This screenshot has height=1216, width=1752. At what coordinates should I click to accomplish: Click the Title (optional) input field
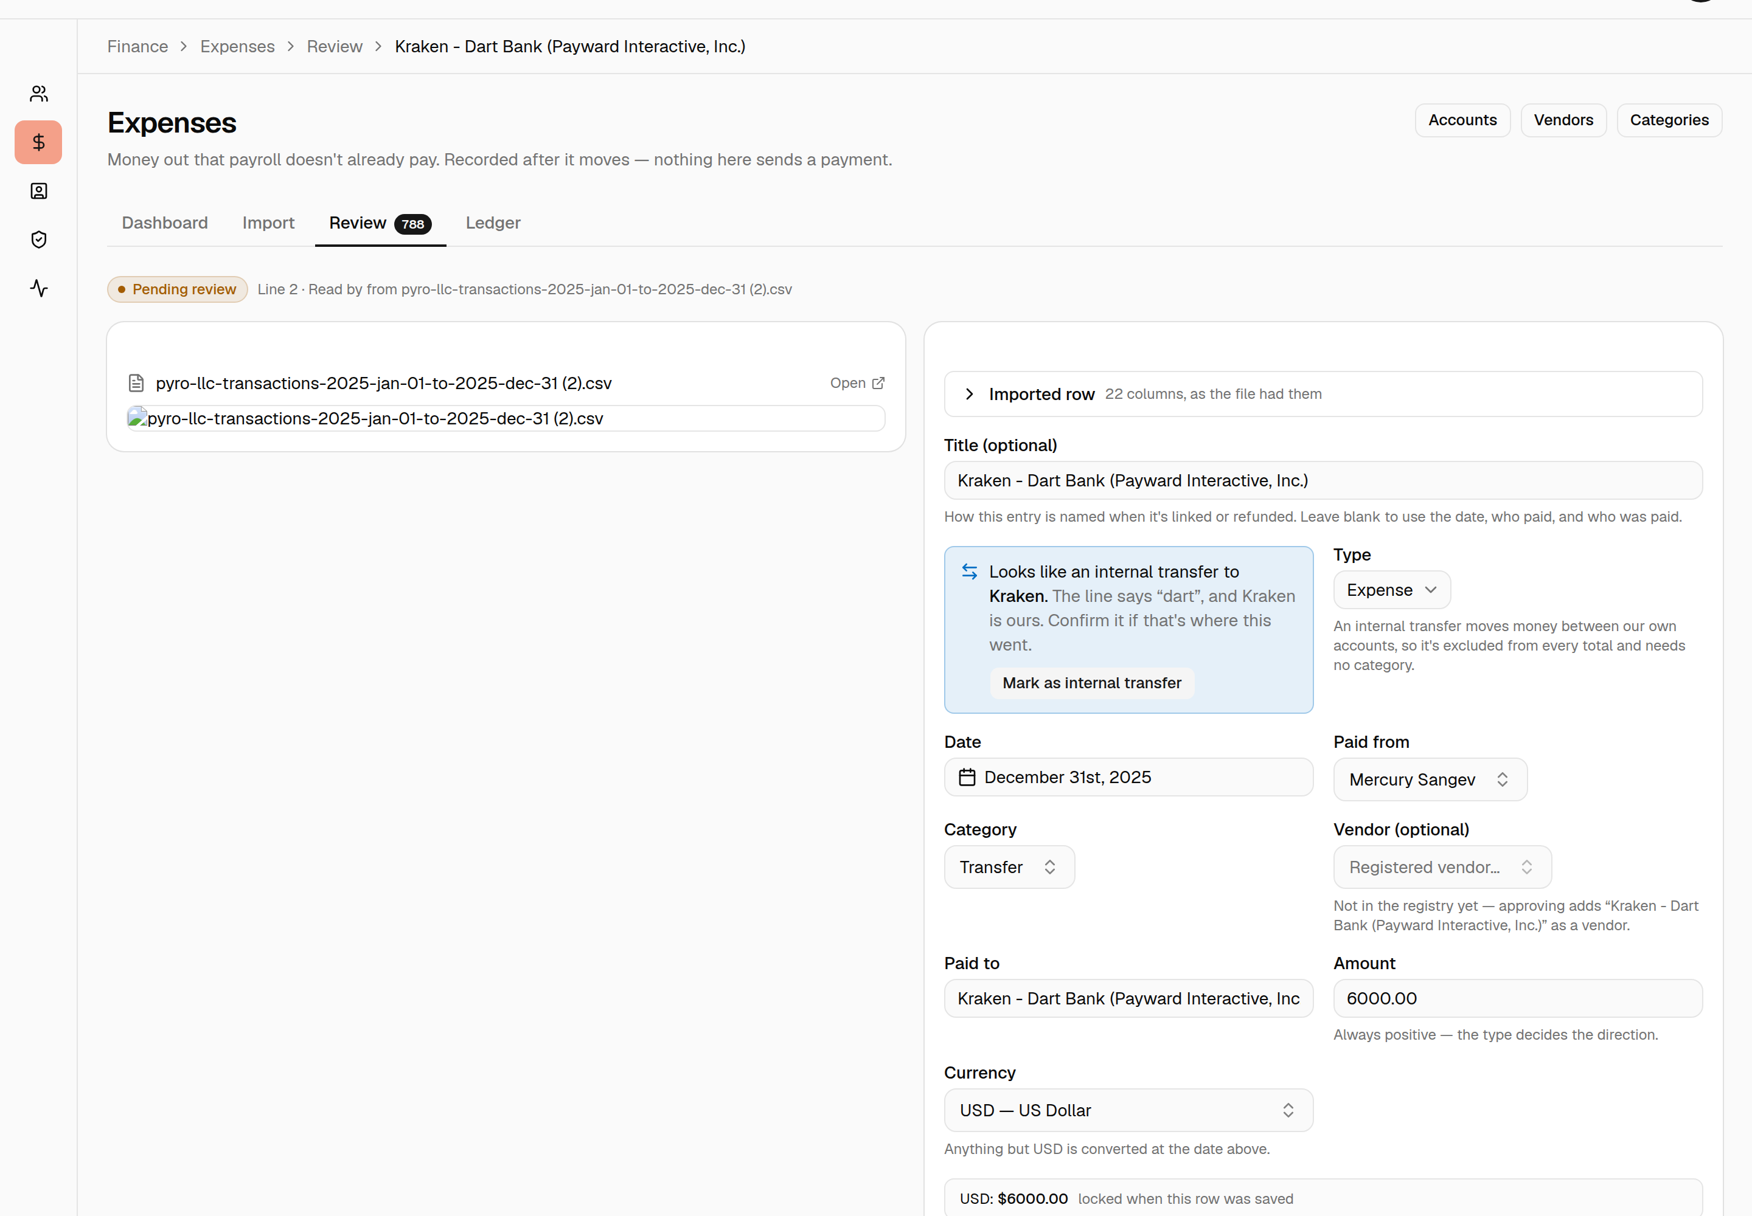click(x=1323, y=481)
